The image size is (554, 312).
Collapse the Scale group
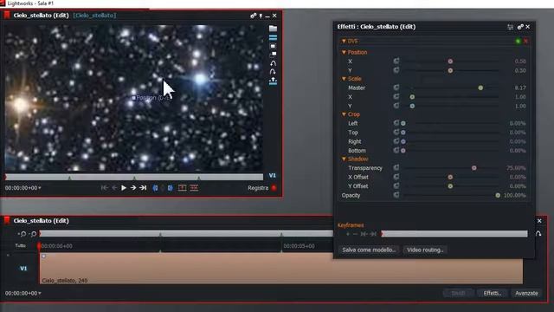click(344, 79)
